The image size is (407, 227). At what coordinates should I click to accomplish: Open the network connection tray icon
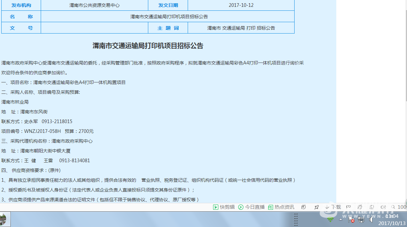(361, 220)
